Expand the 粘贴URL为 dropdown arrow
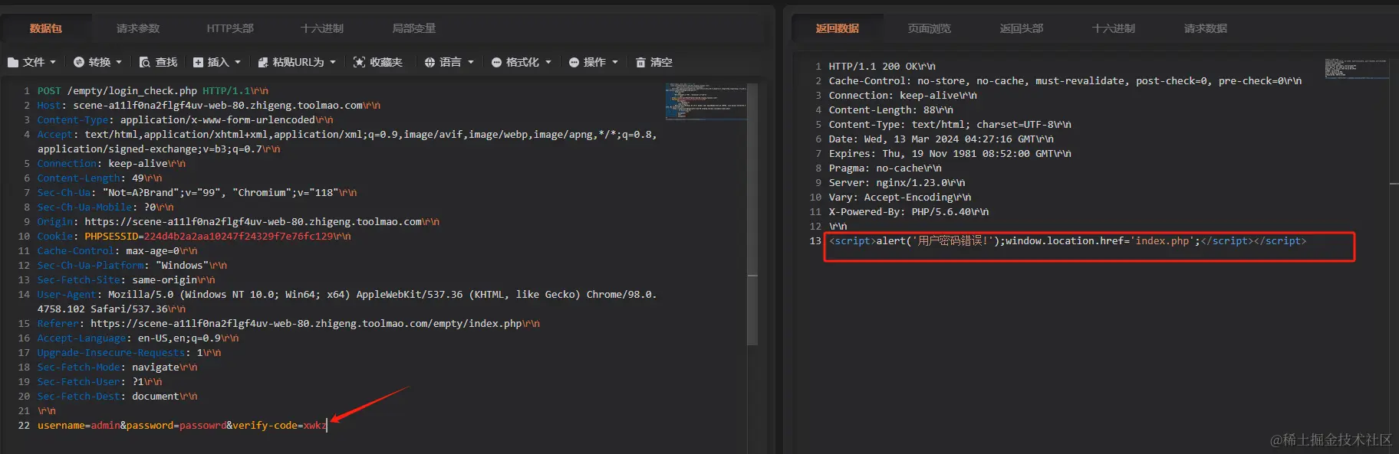The height and width of the screenshot is (454, 1399). pos(333,62)
